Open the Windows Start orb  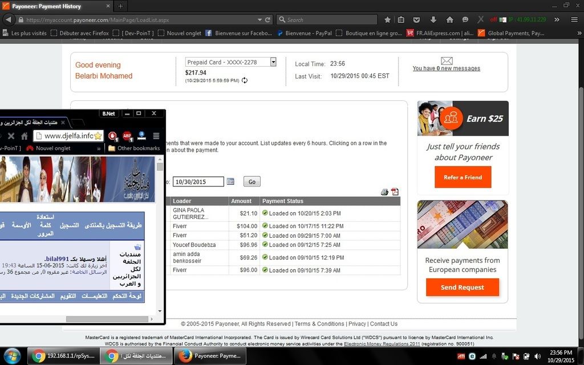tap(13, 356)
